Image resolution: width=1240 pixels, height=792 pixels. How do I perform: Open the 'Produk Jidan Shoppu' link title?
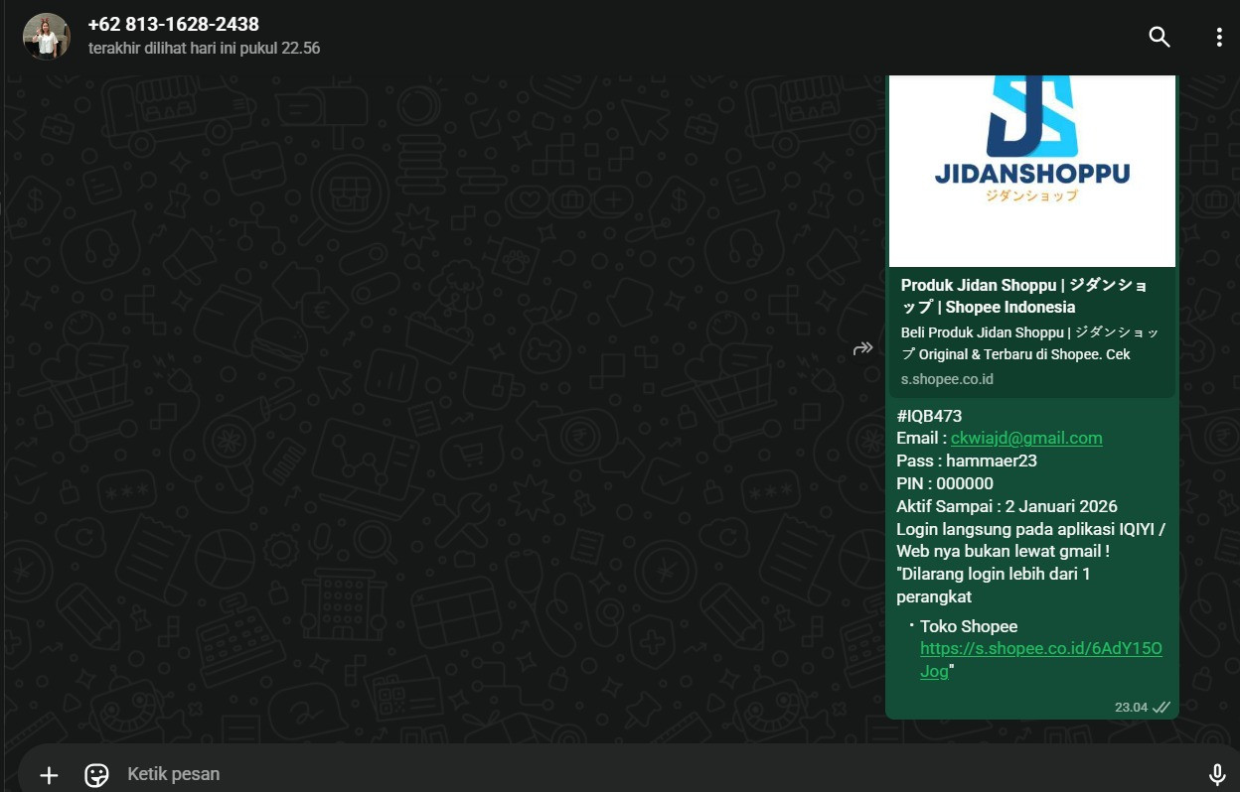(x=1024, y=296)
